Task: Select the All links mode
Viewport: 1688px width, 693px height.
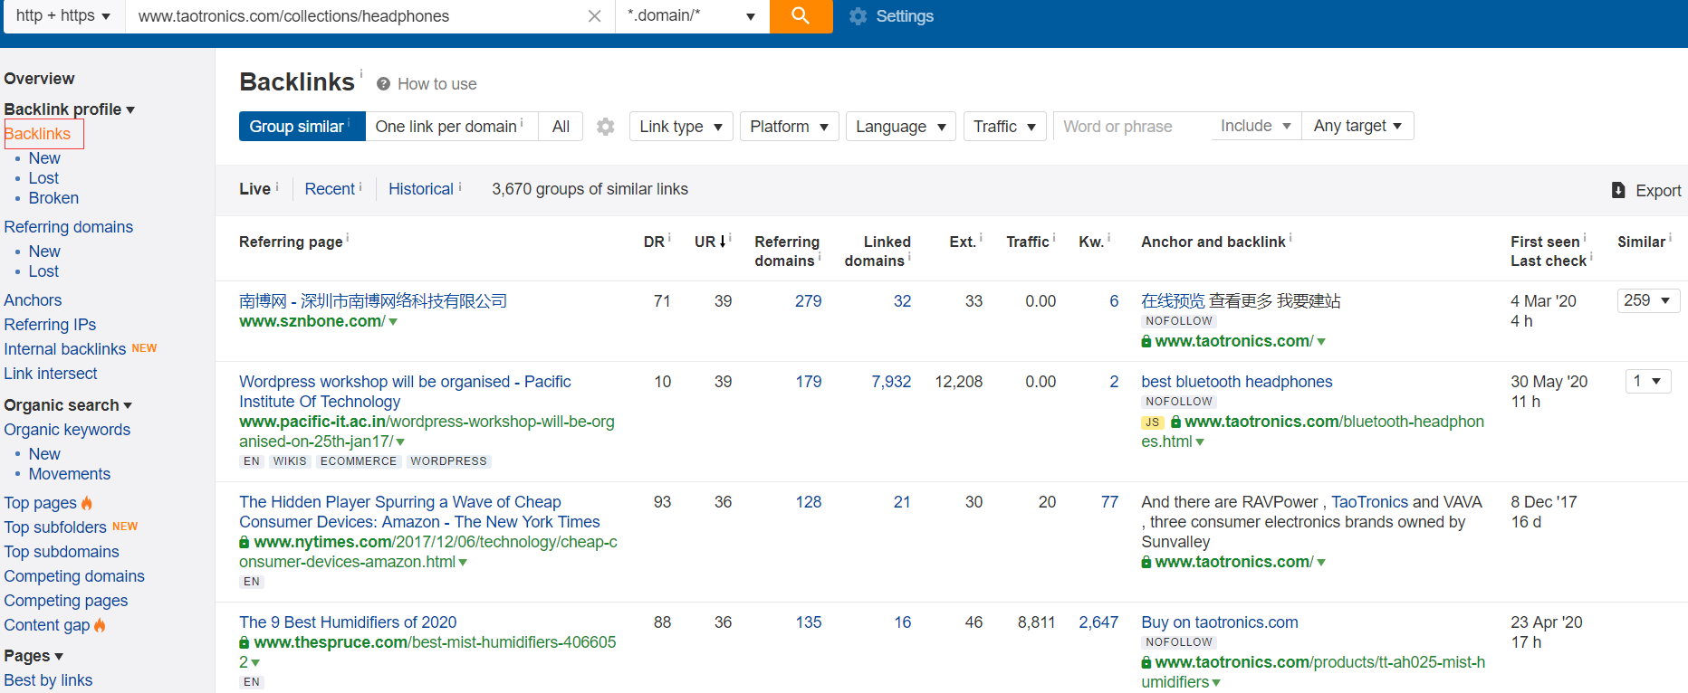Action: click(x=561, y=127)
